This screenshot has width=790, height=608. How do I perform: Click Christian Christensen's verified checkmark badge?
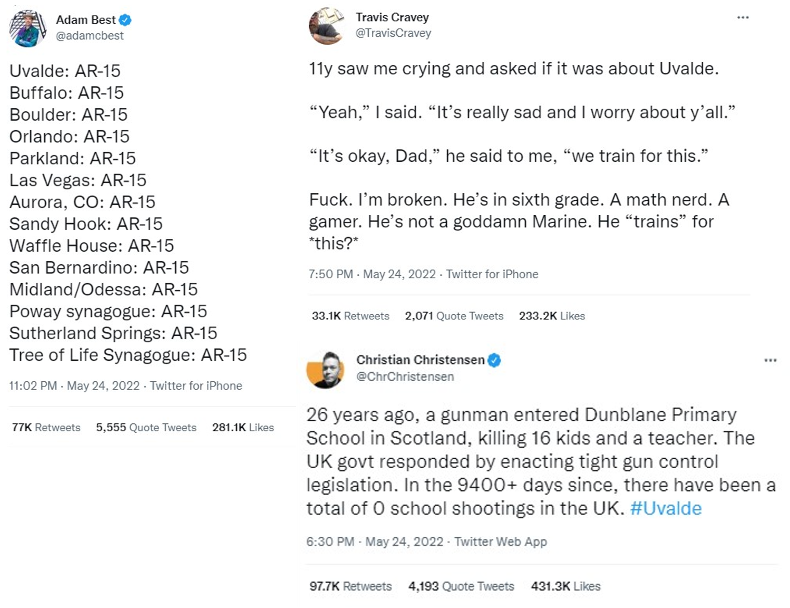click(x=494, y=360)
